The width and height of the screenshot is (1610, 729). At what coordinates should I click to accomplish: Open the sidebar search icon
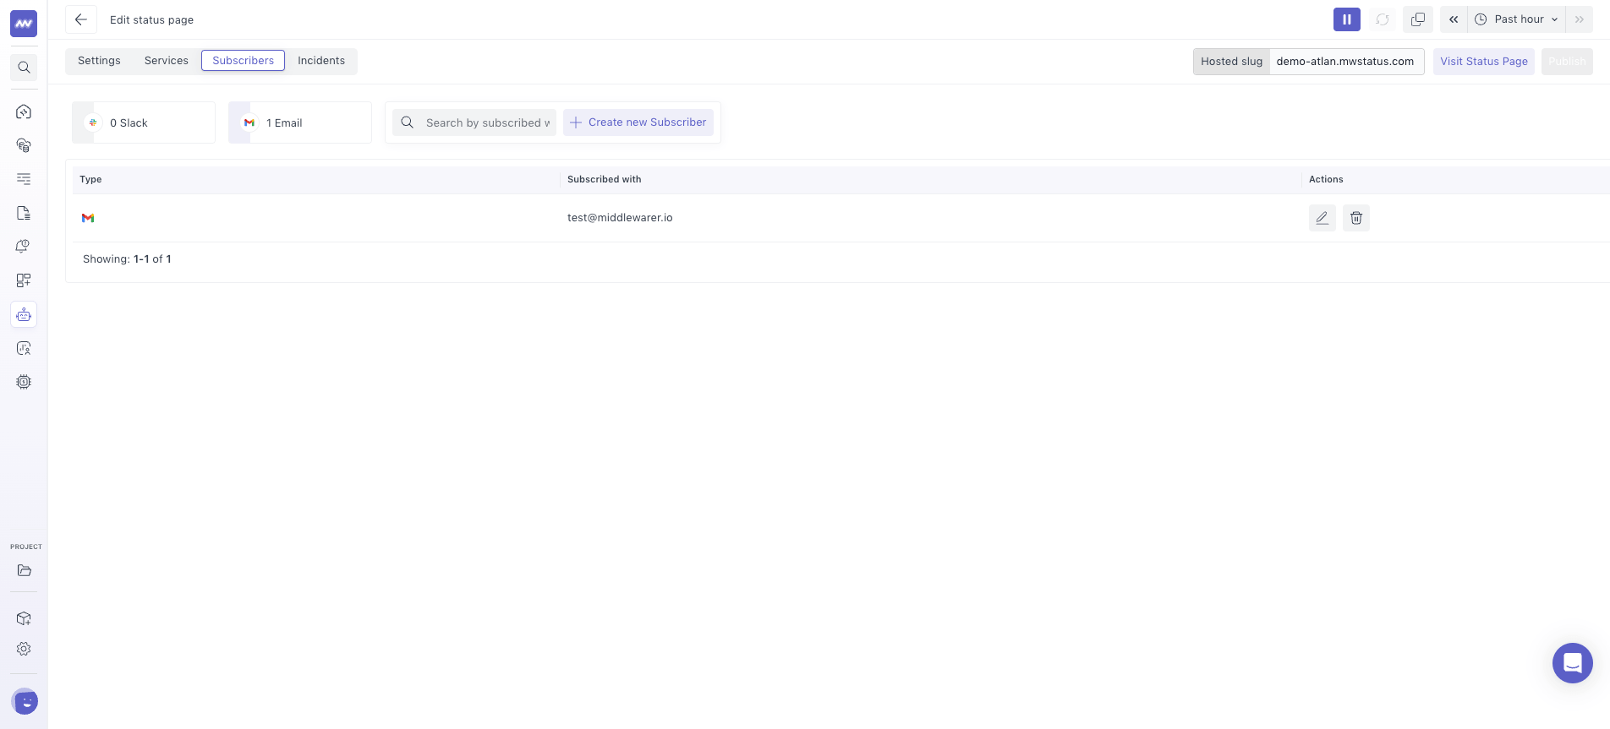(x=24, y=68)
